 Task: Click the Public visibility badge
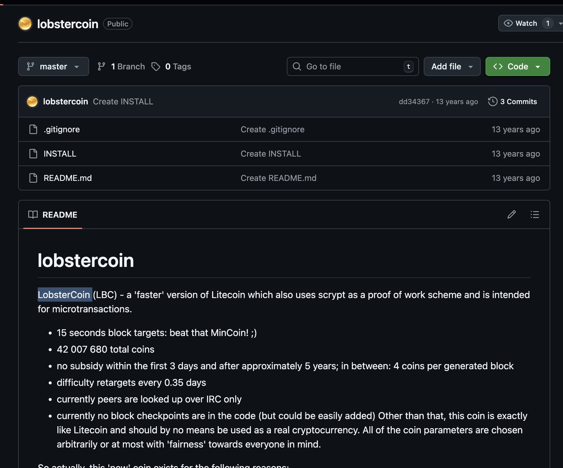117,24
